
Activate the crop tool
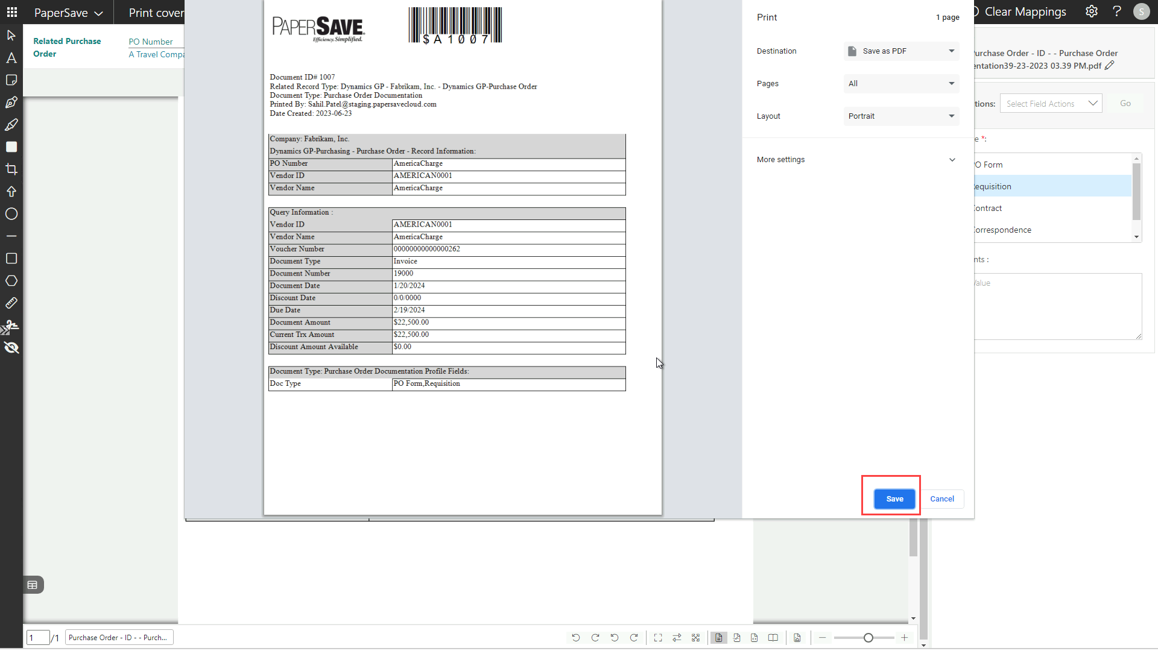tap(11, 169)
